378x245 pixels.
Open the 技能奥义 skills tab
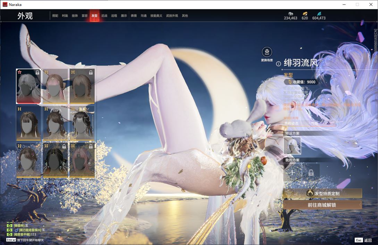click(156, 16)
